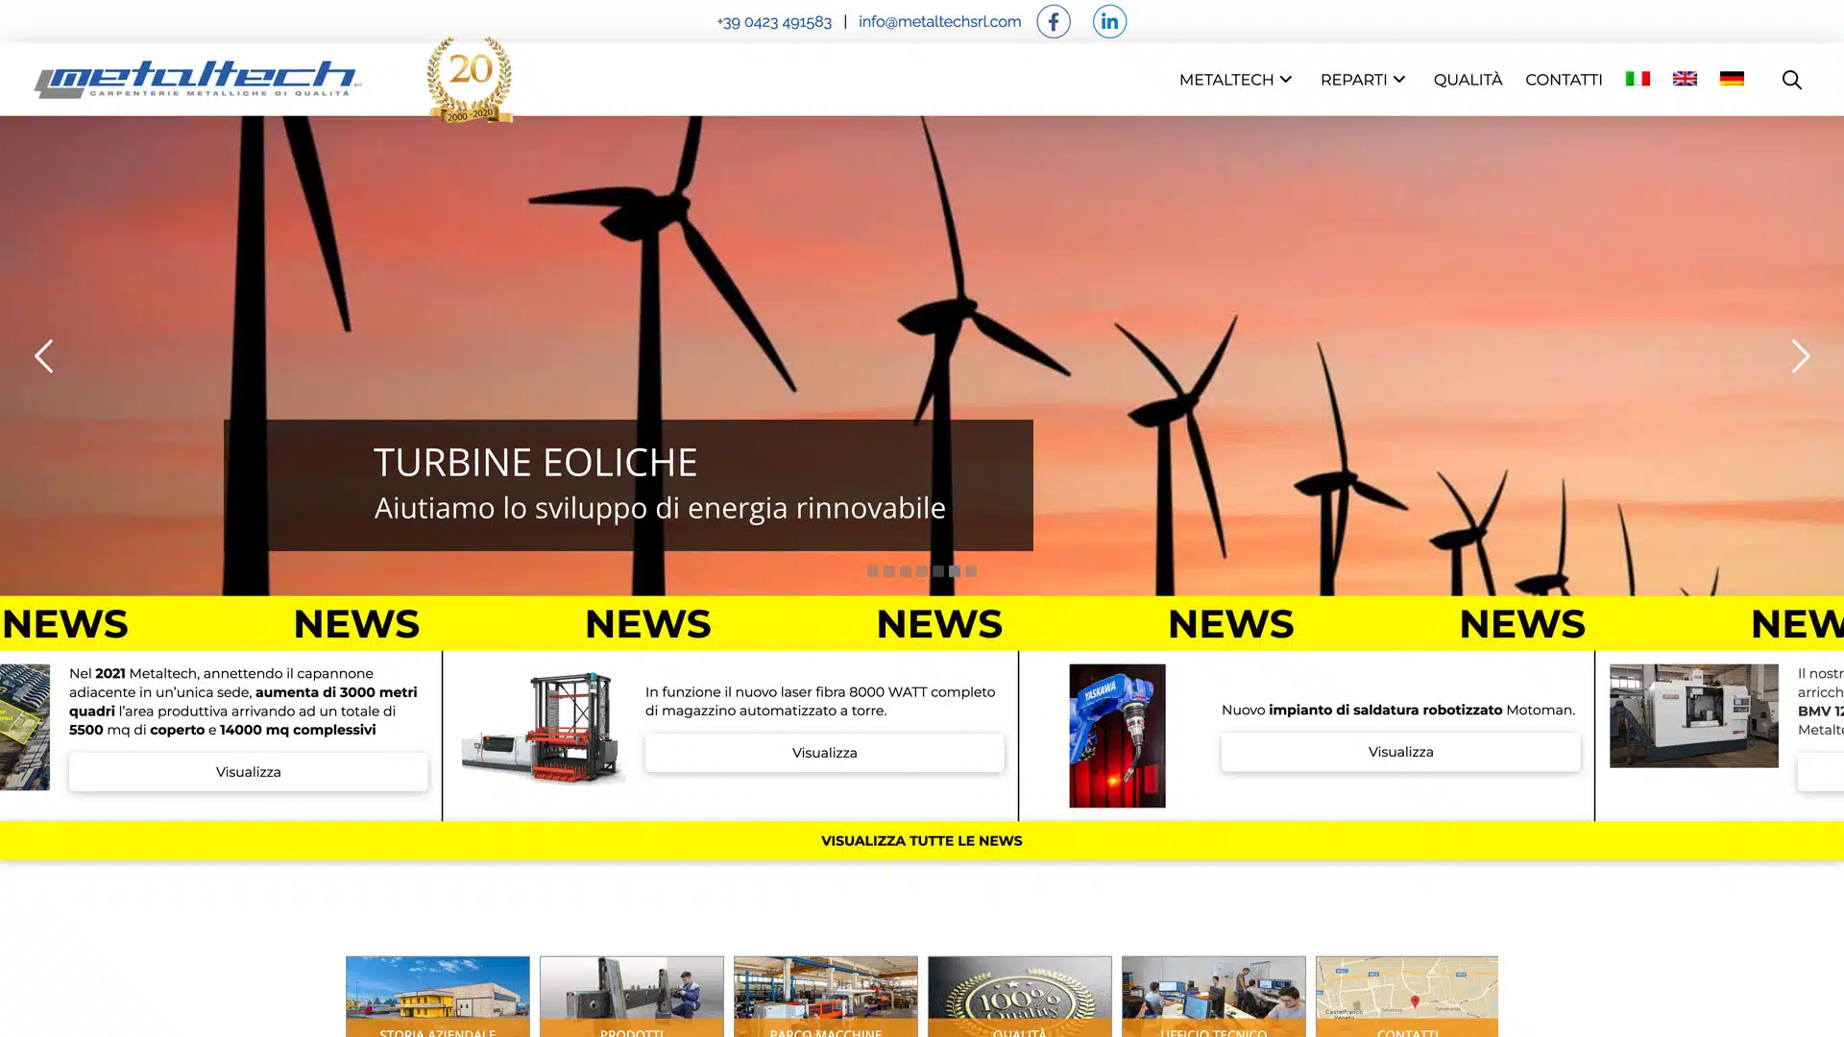Go to previous slide arrow

43,356
